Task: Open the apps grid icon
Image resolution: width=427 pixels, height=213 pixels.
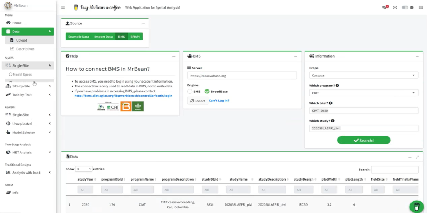Action: pos(421,7)
